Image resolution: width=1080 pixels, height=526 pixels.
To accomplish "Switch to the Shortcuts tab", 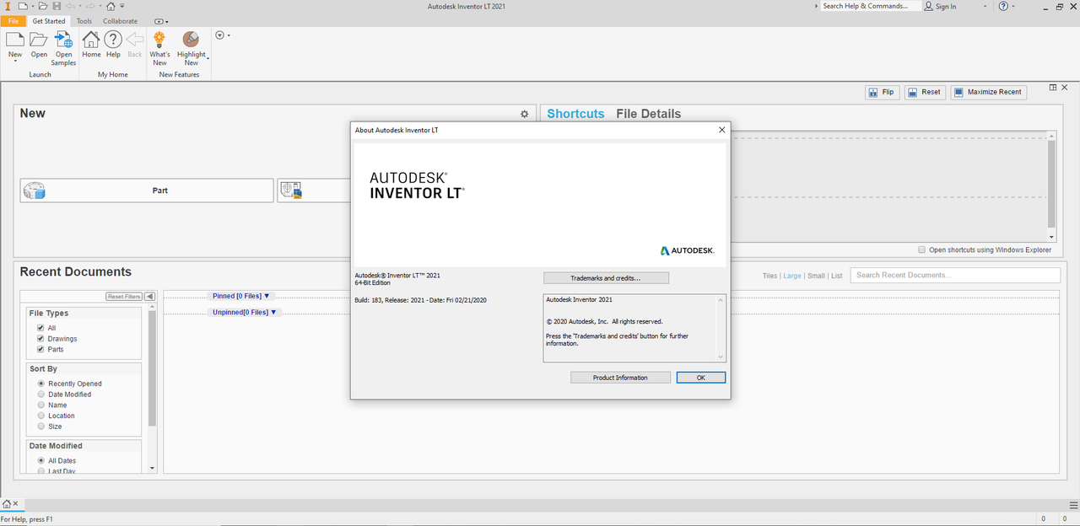I will 575,114.
